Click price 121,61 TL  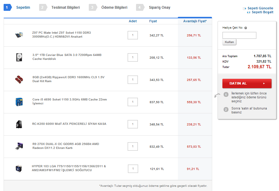pyautogui.click(x=157, y=169)
